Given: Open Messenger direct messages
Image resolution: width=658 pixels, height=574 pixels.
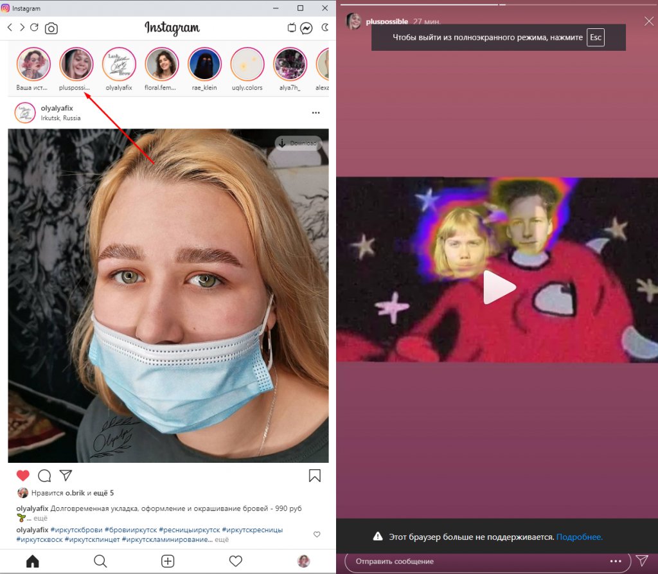Looking at the screenshot, I should 307,28.
